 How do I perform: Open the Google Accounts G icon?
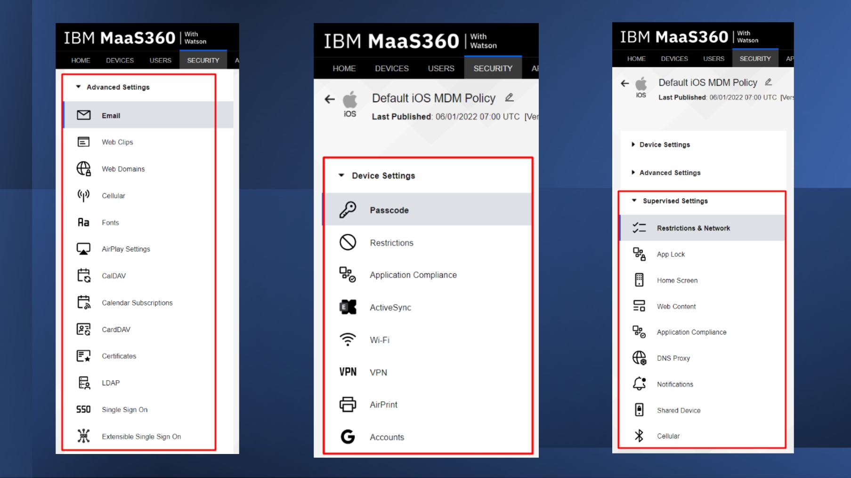pyautogui.click(x=348, y=437)
